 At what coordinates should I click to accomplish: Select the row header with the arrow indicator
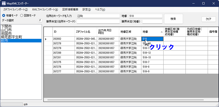pos(48,39)
